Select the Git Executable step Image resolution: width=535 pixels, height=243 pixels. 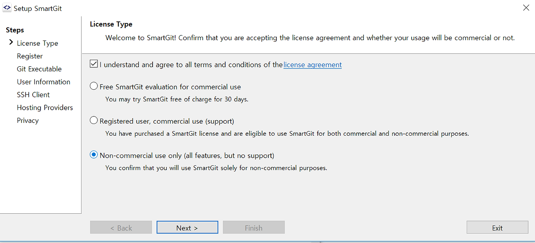[39, 69]
